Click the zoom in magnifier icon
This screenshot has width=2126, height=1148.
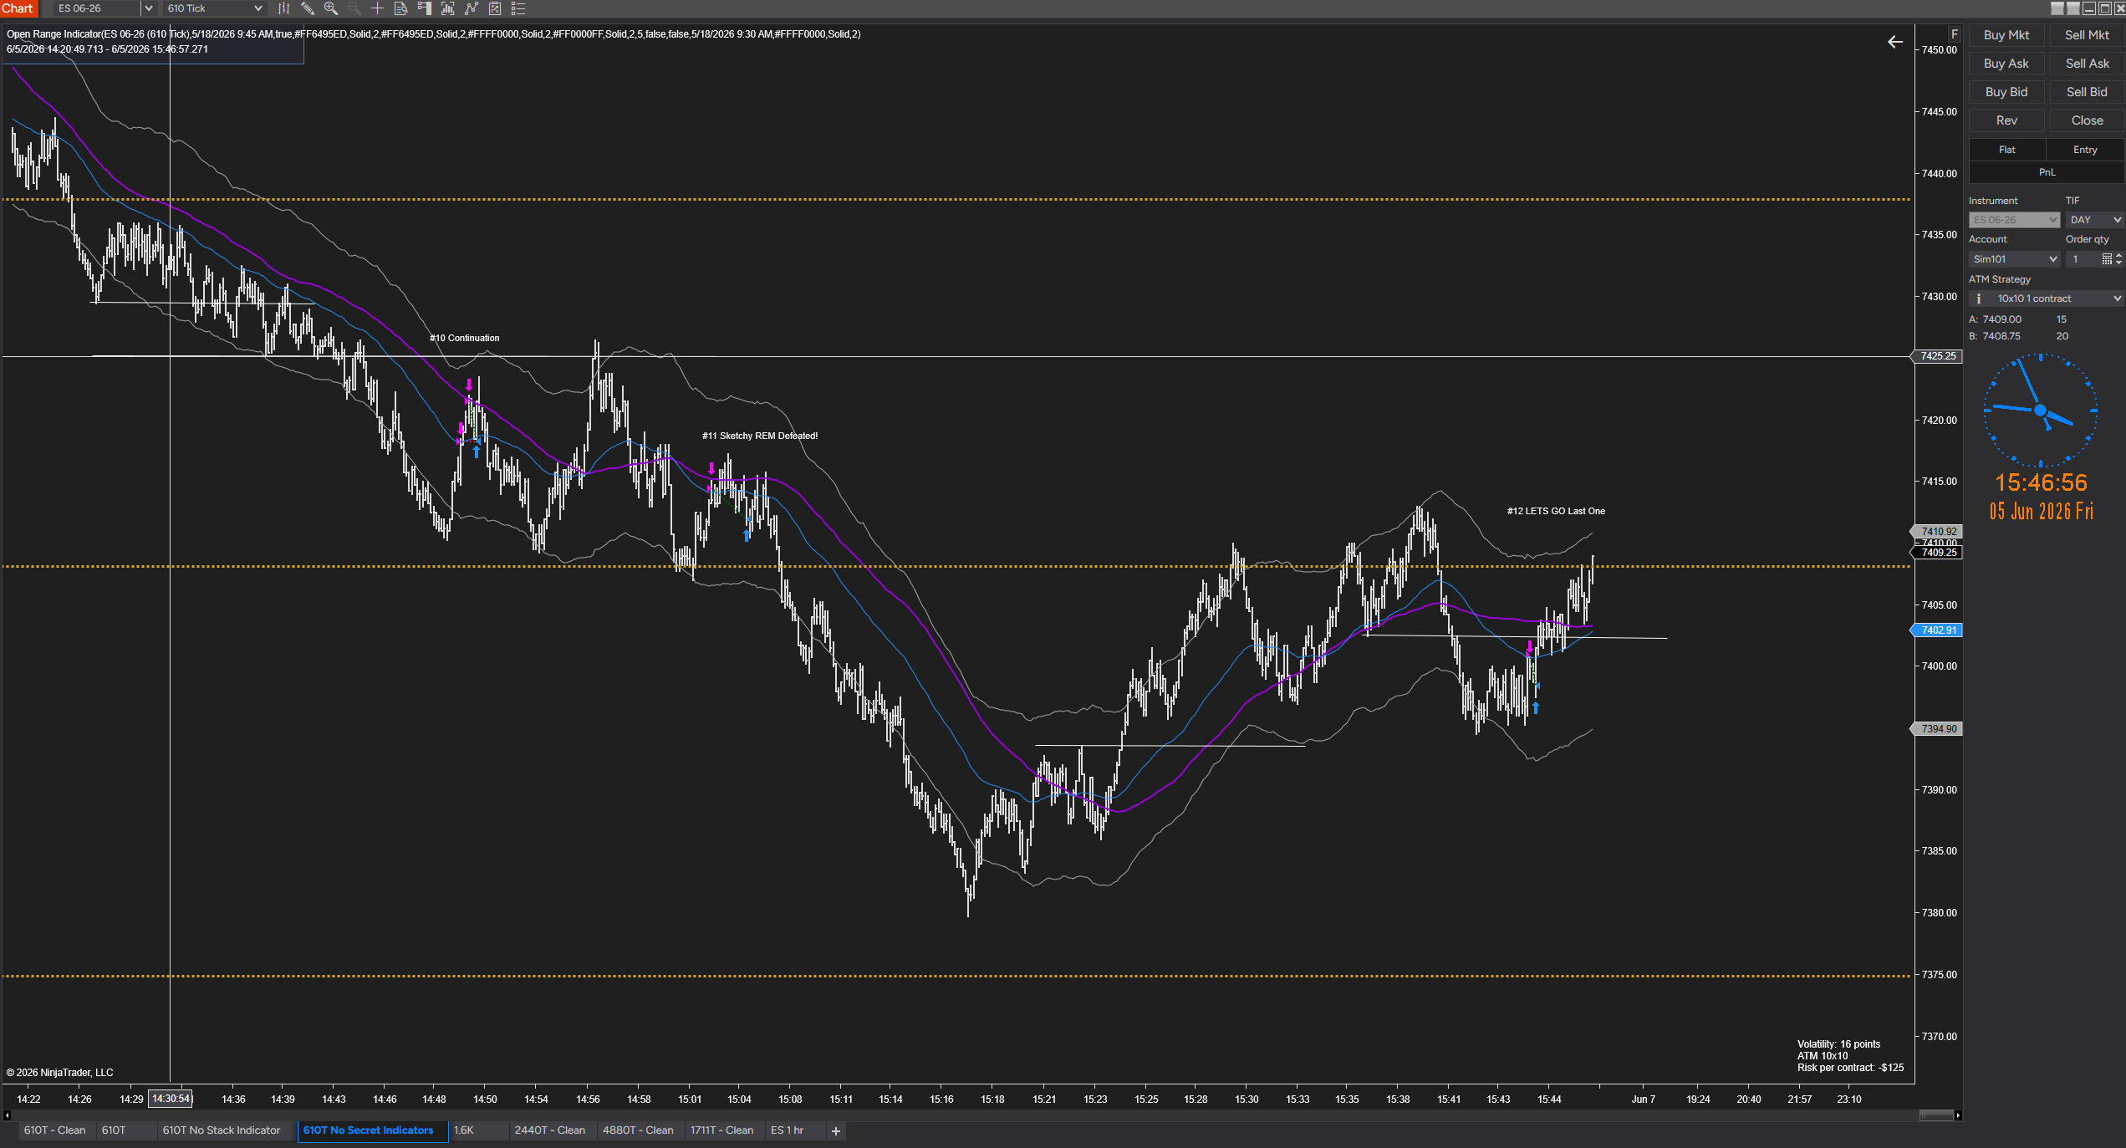coord(331,8)
